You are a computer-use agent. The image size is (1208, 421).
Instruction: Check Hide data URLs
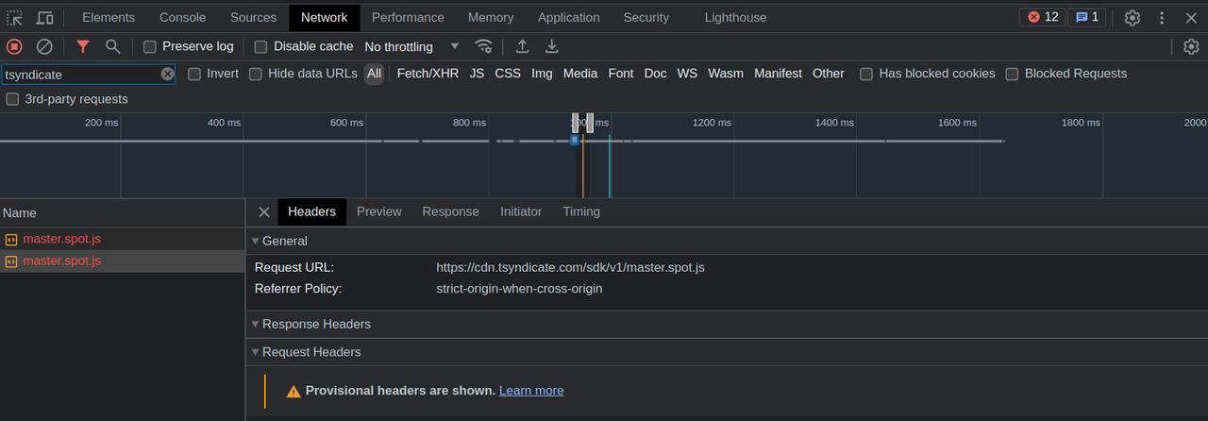click(x=256, y=74)
